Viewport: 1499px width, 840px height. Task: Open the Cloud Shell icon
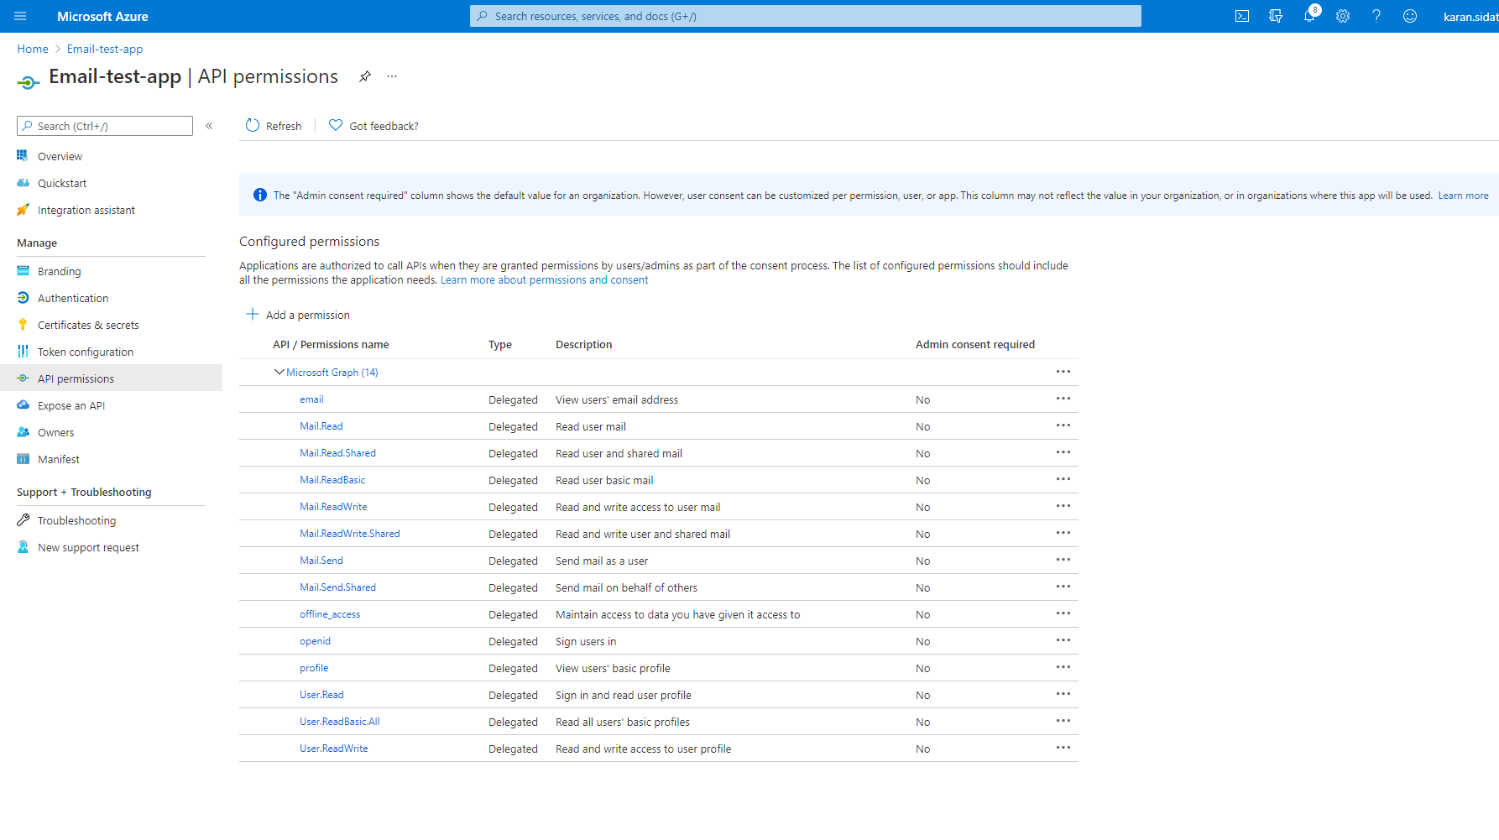pos(1242,16)
